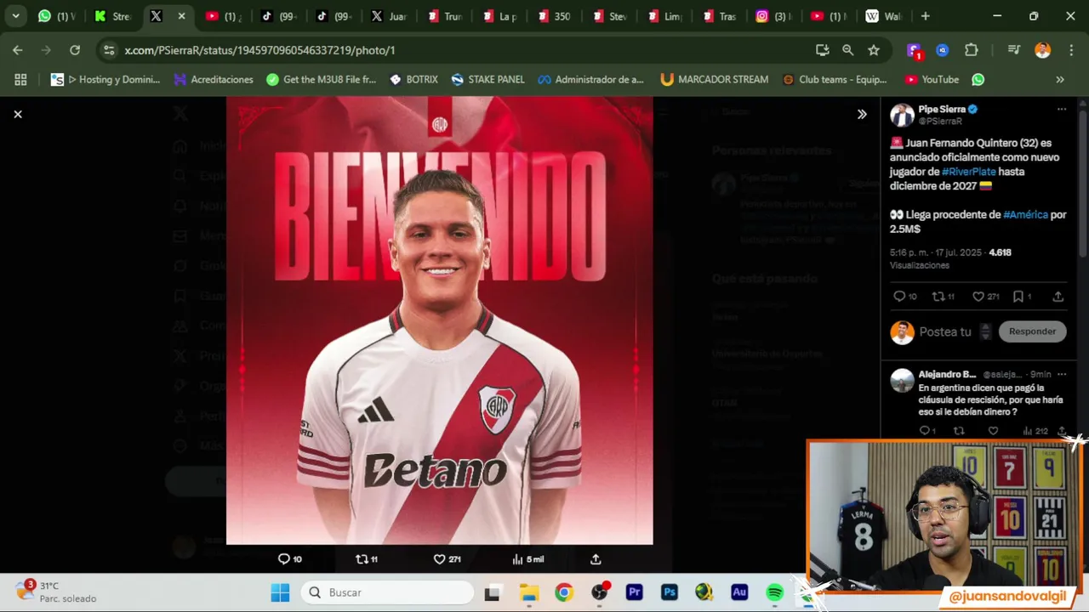Reply to Alejandro B.'s comment
Viewport: 1089px width, 612px height.
[925, 431]
